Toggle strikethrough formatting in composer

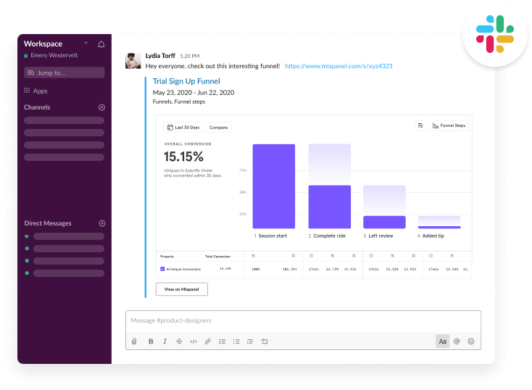(x=179, y=341)
